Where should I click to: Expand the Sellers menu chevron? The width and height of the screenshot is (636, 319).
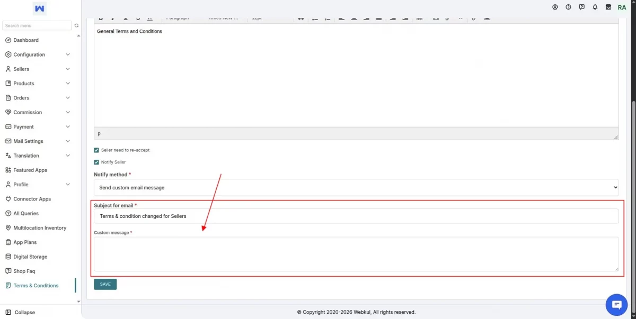68,69
